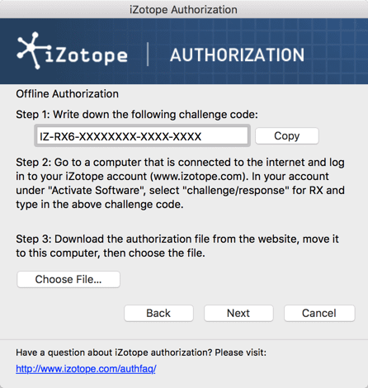Click inside the IZ-RX6 challenge code field
Viewport: 368px width, 388px height.
coord(142,136)
